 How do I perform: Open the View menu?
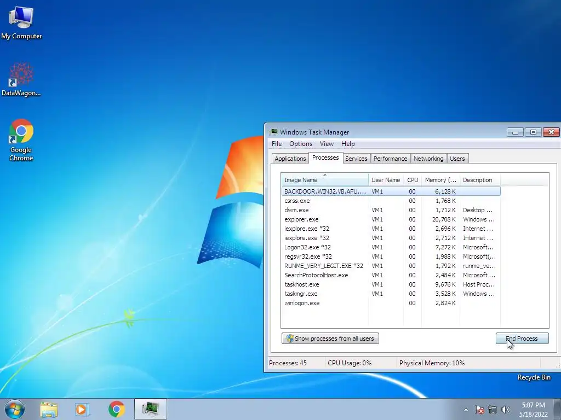[x=327, y=144]
